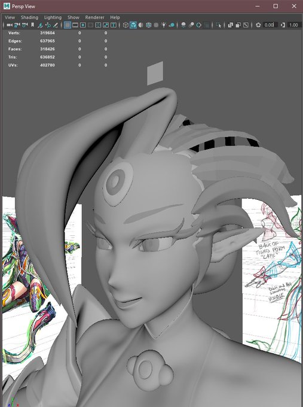Toggle Multisample Anti-aliasing icon
The height and width of the screenshot is (407, 303).
pos(199,25)
